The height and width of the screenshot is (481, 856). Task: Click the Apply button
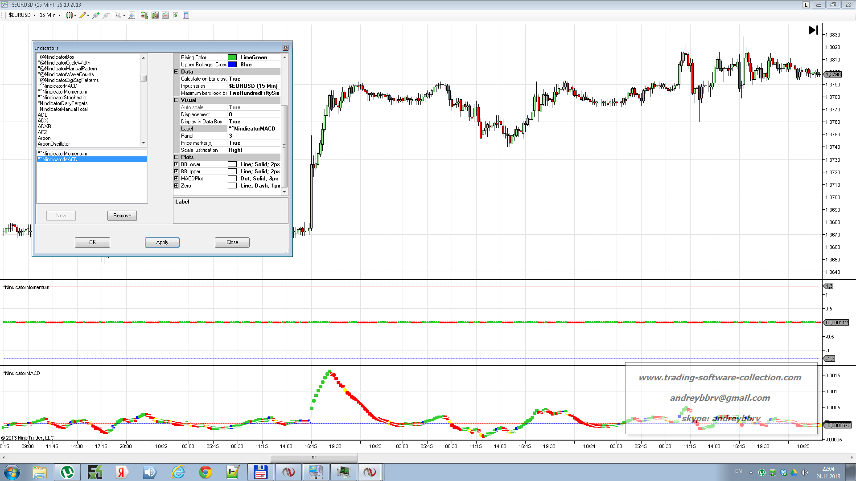(x=162, y=242)
